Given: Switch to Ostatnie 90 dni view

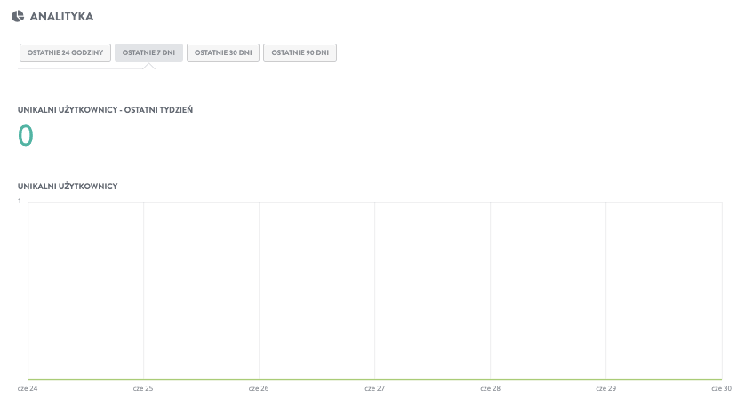Looking at the screenshot, I should [300, 52].
